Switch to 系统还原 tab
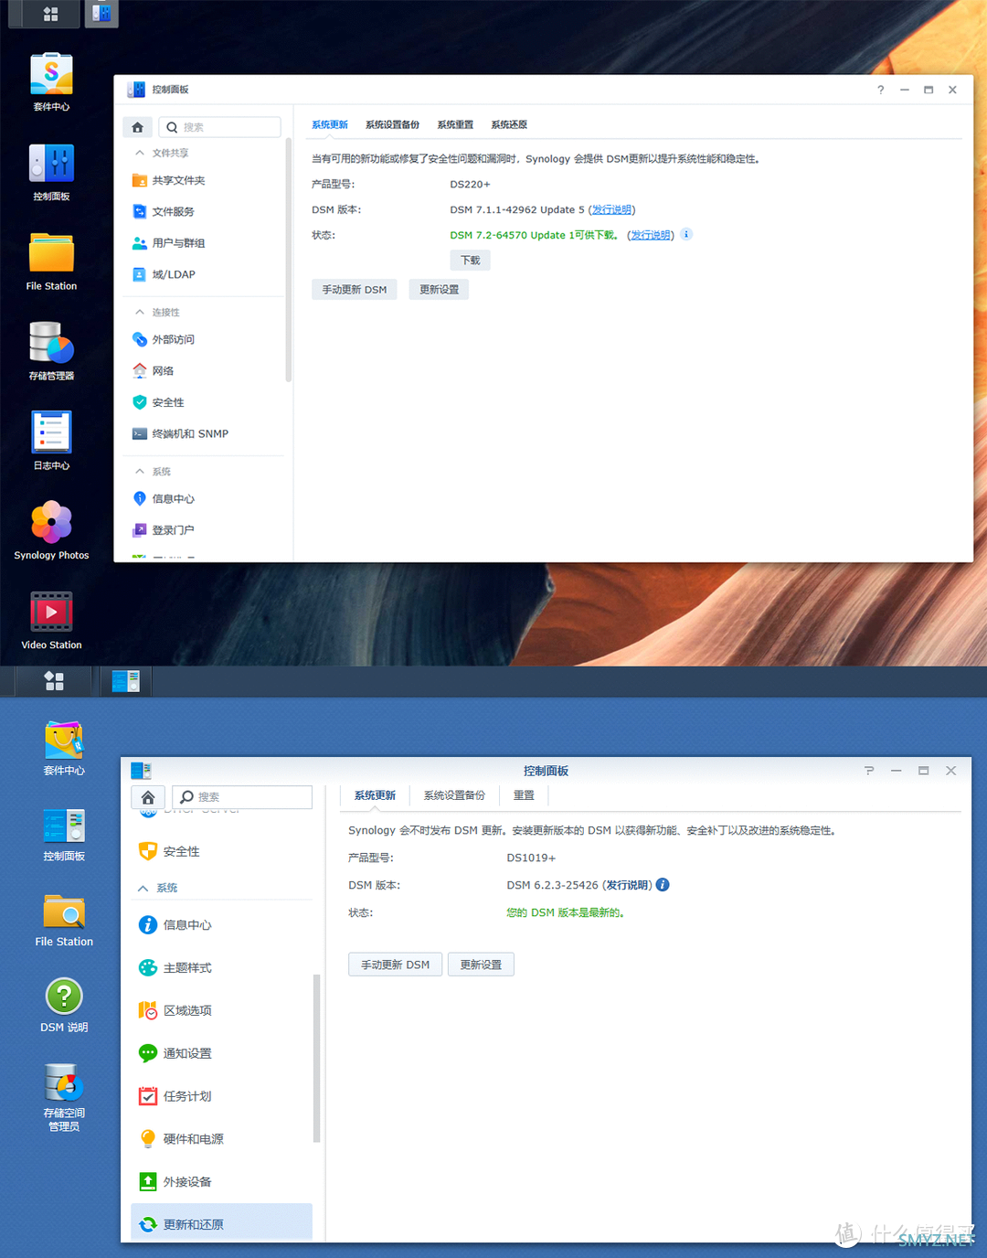 (x=509, y=124)
